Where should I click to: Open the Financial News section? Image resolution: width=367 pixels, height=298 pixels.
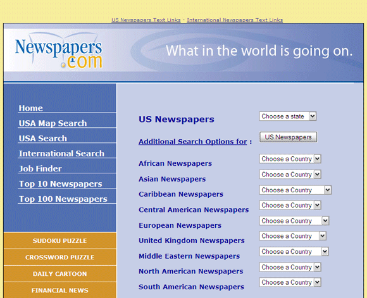(60, 290)
